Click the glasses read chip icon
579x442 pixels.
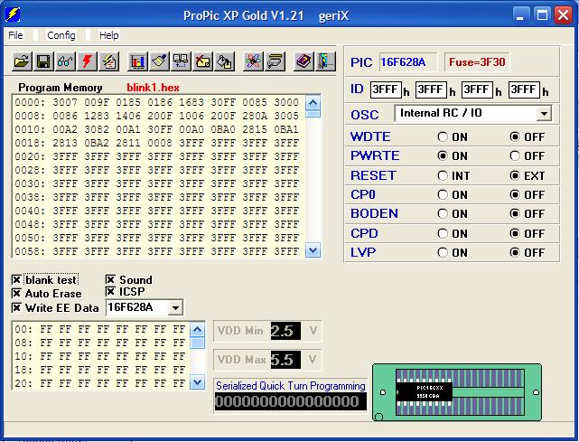point(65,61)
